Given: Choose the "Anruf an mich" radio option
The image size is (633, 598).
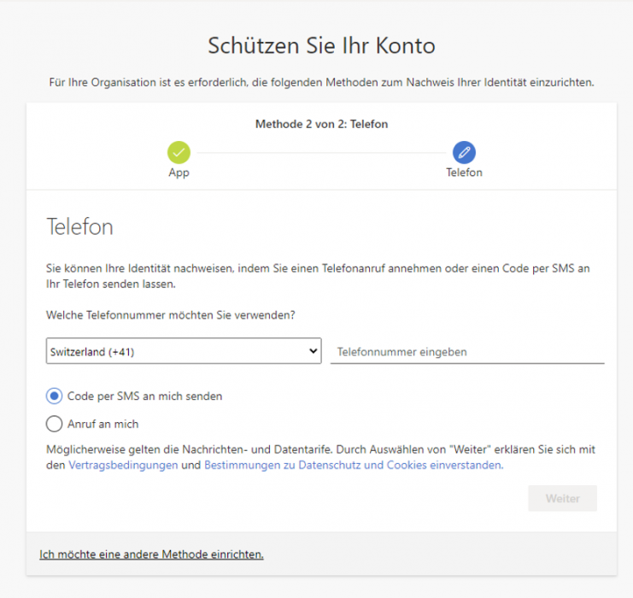Looking at the screenshot, I should (55, 424).
